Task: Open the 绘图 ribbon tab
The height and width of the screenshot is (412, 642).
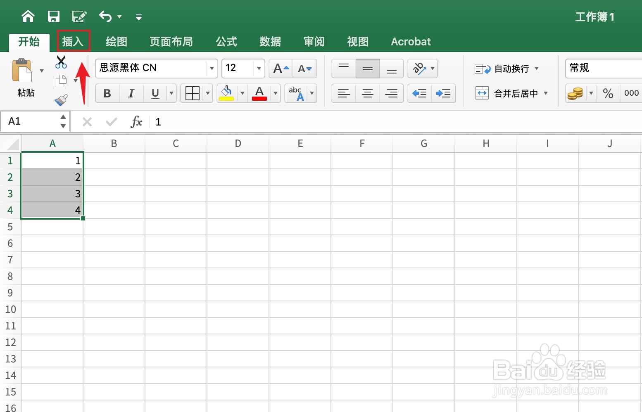Action: tap(117, 42)
